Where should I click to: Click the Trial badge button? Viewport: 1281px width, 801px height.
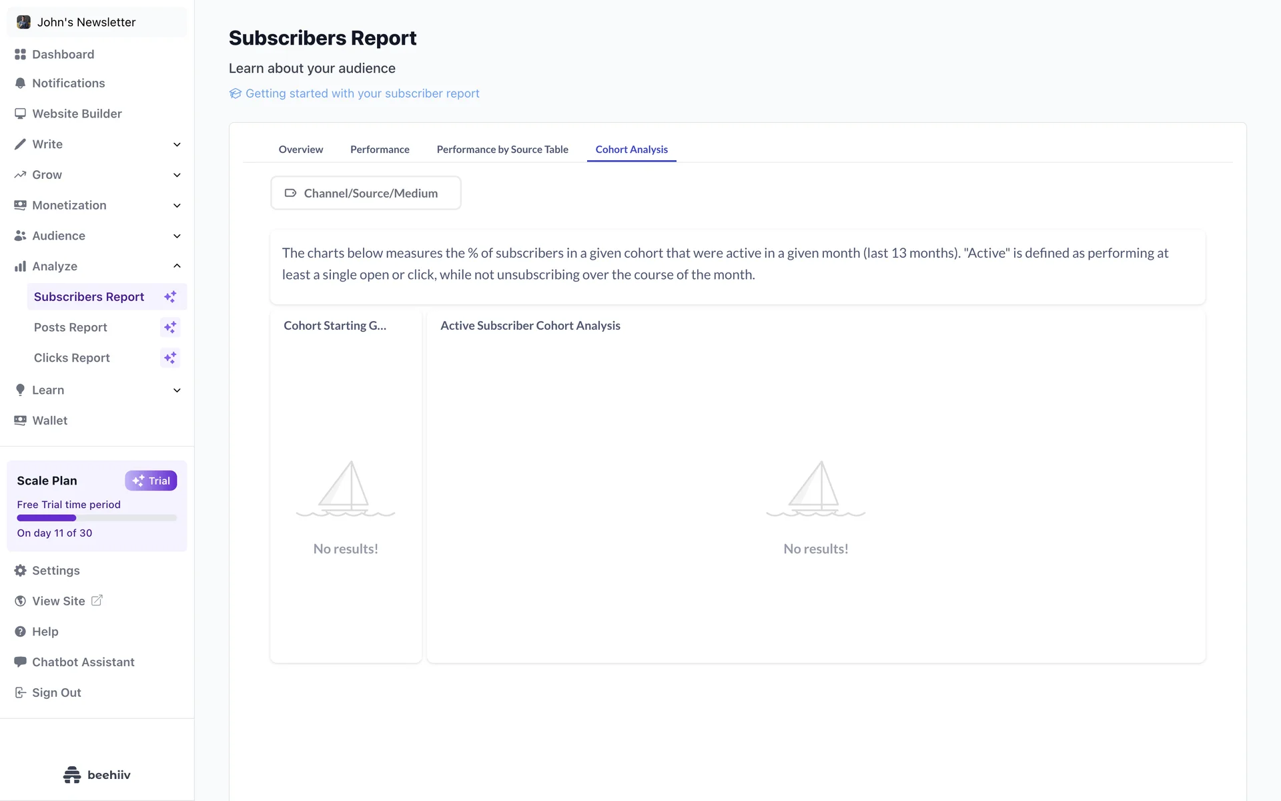click(x=151, y=481)
